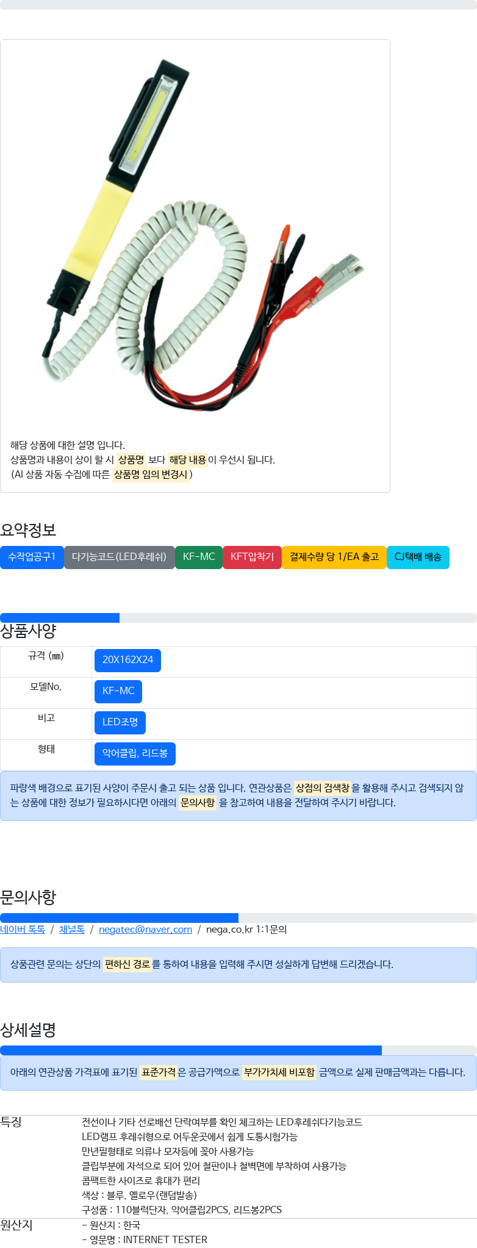Open the 채널톡 link

pyautogui.click(x=72, y=929)
